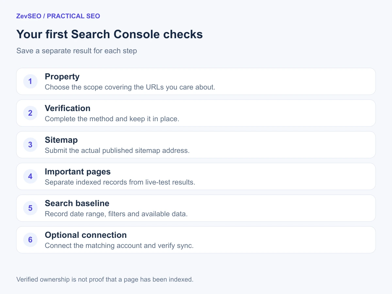Select the 'Optional connection' step title

[x=86, y=235]
